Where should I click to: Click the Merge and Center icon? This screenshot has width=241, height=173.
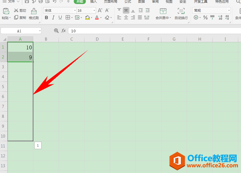pos(163,11)
